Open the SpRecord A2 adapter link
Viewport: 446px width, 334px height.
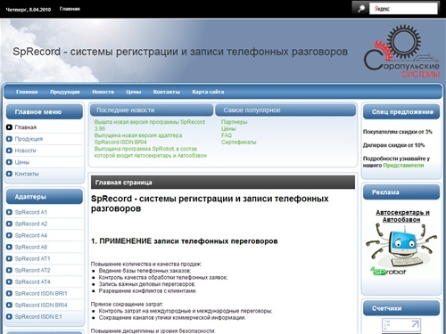point(31,224)
